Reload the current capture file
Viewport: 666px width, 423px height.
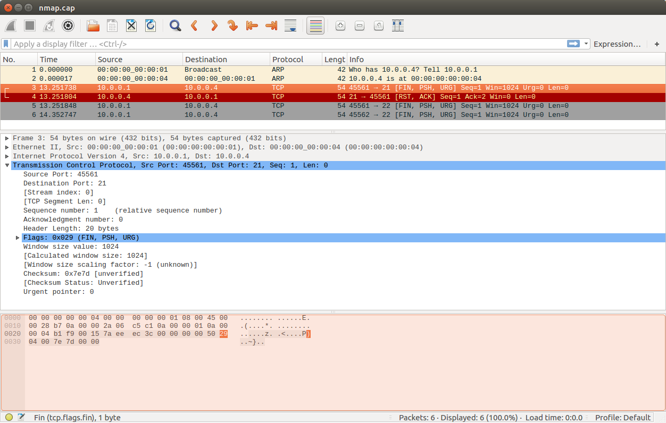(x=151, y=26)
